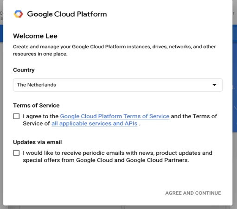Click the Country dropdown arrow
Screen dimensions: 237x209
pos(214,85)
